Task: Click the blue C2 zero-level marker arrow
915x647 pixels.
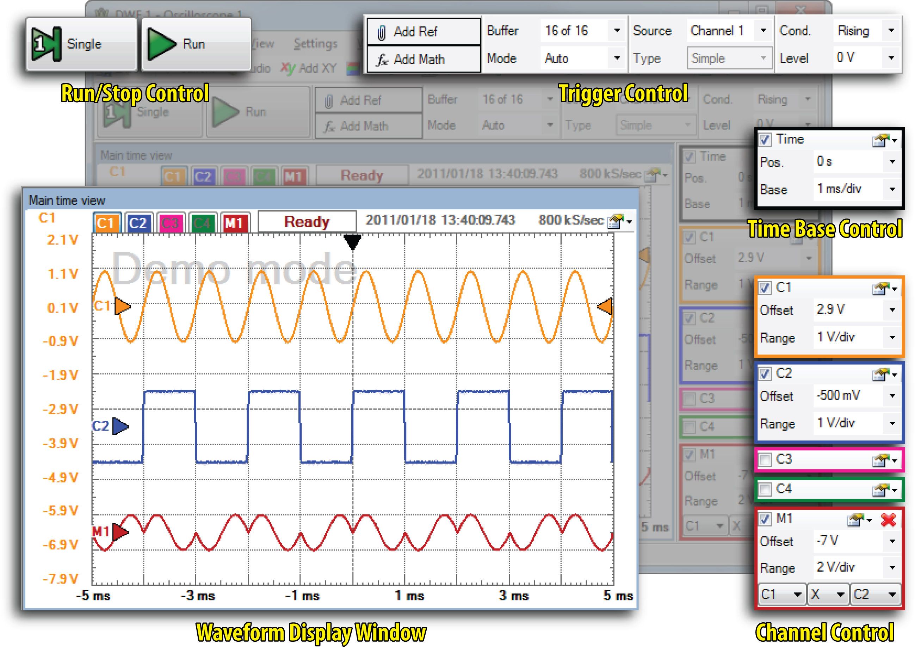Action: 120,426
